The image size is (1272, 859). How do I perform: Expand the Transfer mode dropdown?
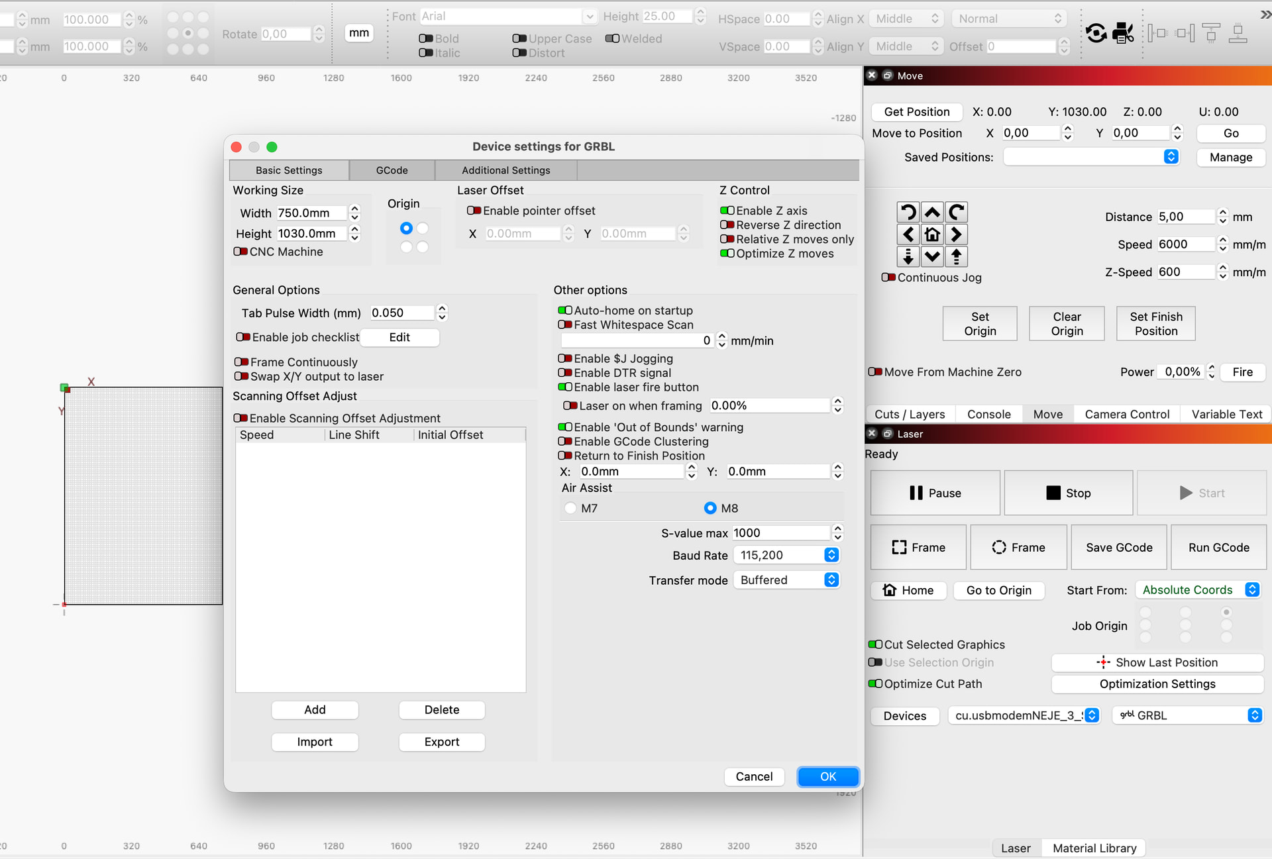point(786,580)
